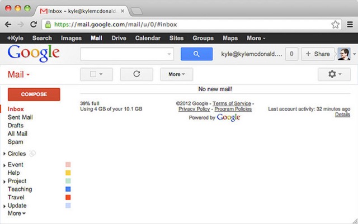This screenshot has height=224, width=358.
Task: Click the Teaching label blue color swatch
Action: [x=68, y=189]
